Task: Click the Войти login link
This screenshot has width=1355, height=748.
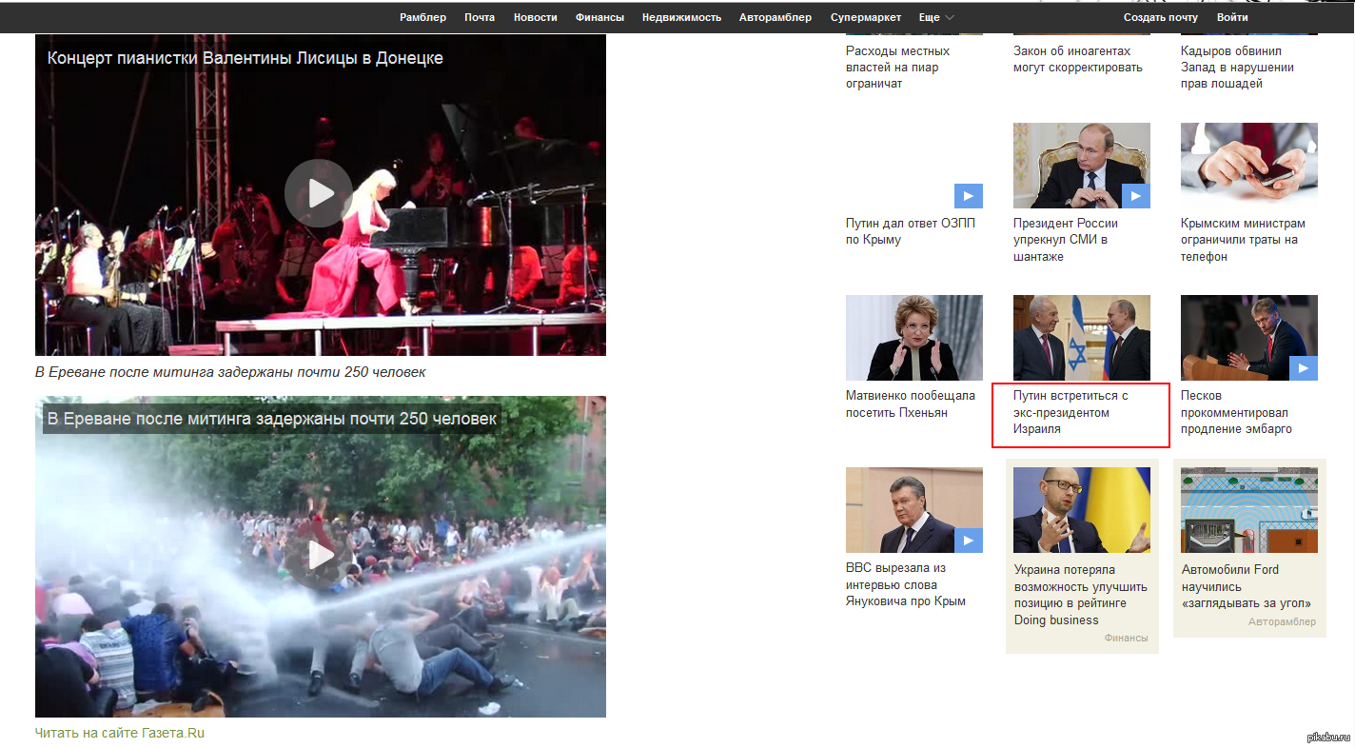Action: click(1232, 17)
